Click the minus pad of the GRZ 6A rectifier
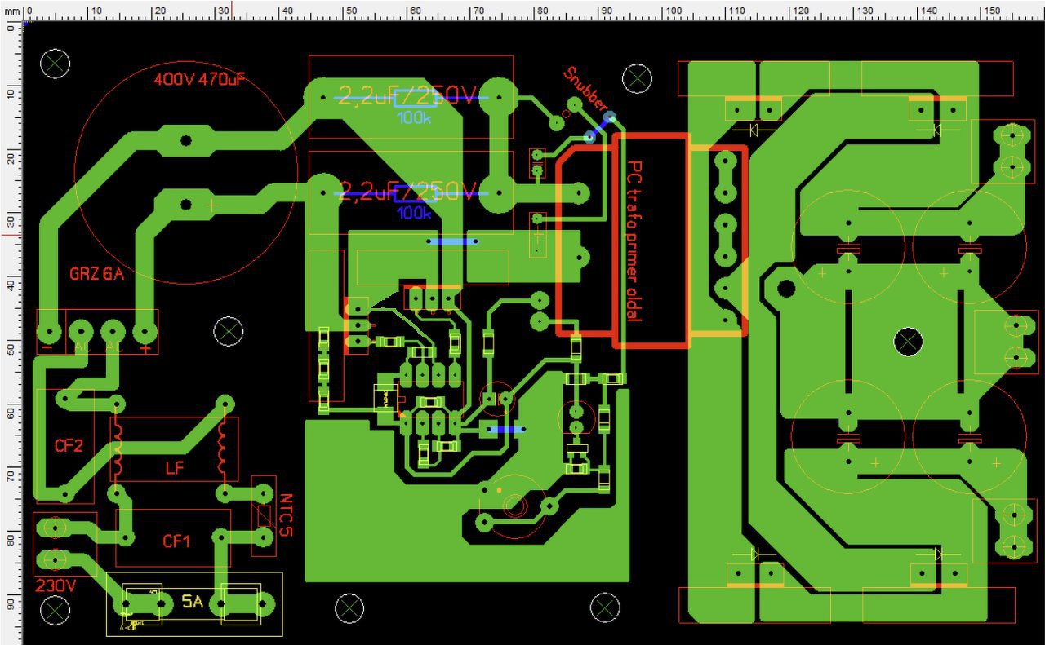Viewport: 1045px width, 645px height. [49, 333]
